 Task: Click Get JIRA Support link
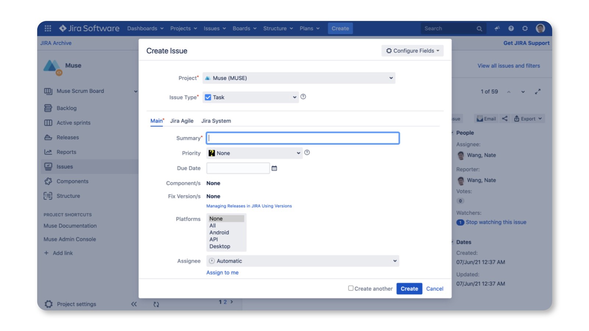pyautogui.click(x=526, y=43)
